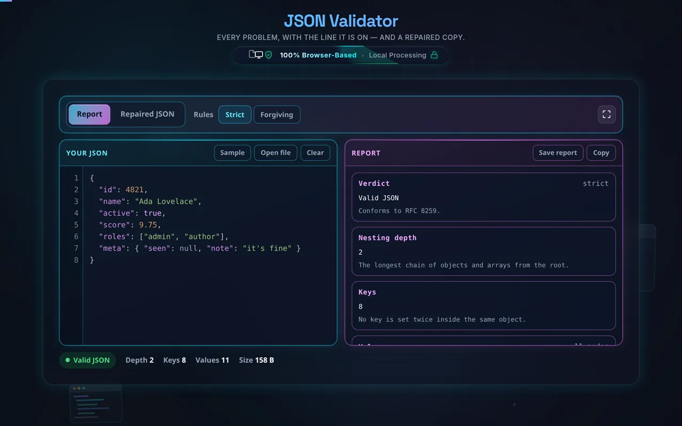Save report to a file
Image resolution: width=682 pixels, height=426 pixels.
558,153
